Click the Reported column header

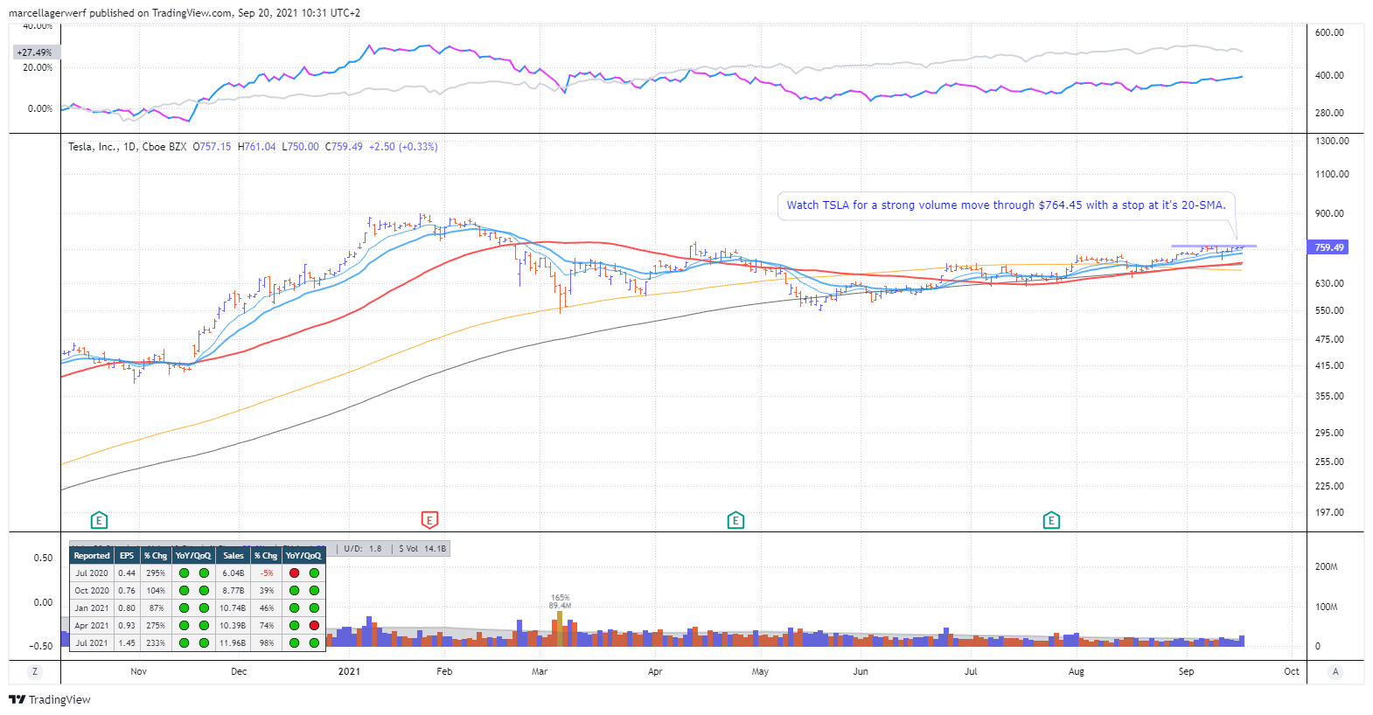(x=92, y=556)
